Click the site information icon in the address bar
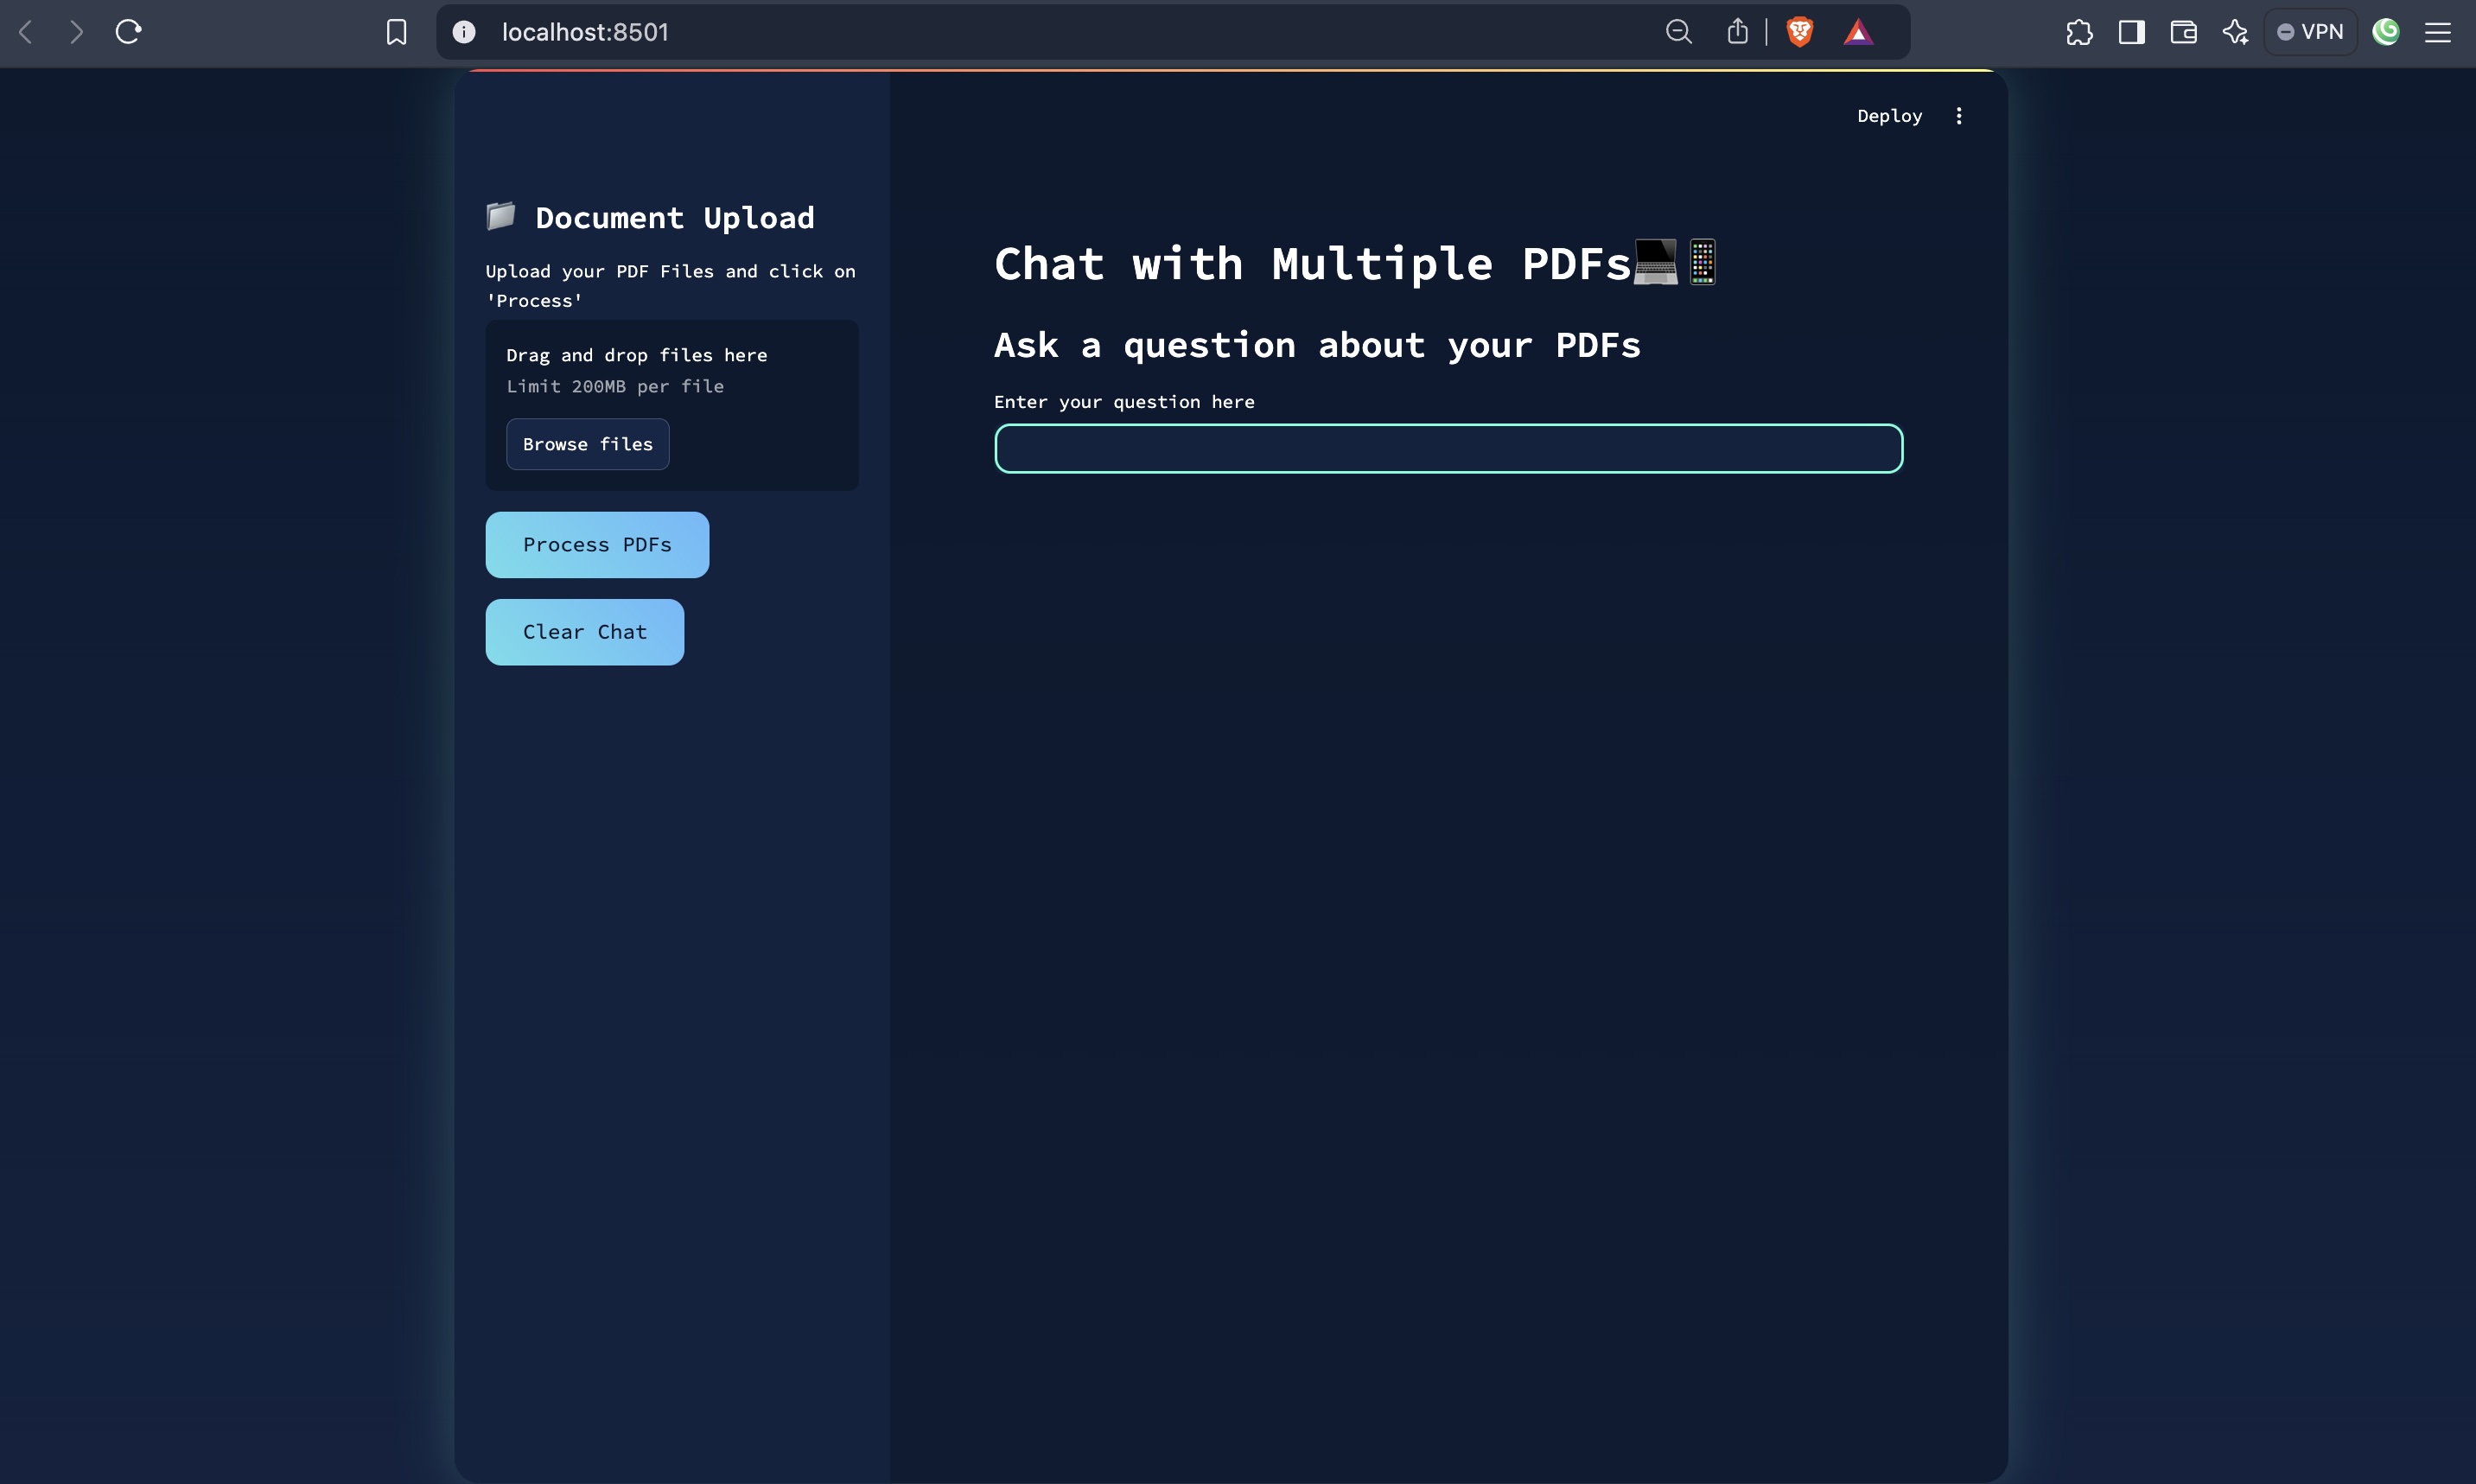 [463, 32]
